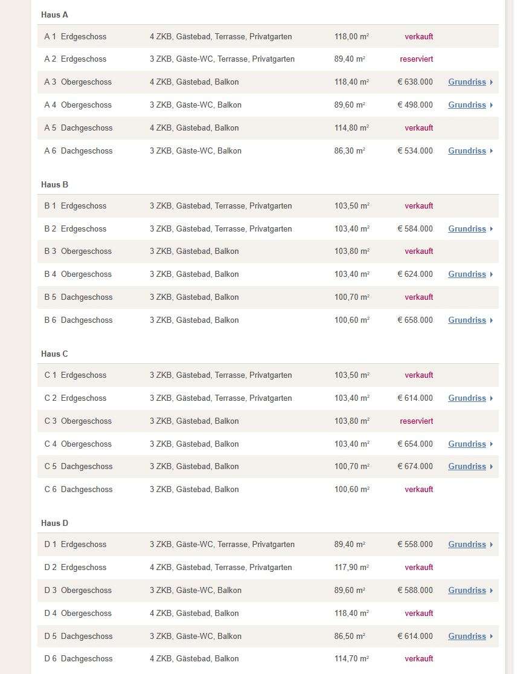Viewport: 529px width, 674px height.
Task: Click the arrow icon beside A 6 Grundriss
Action: coord(491,151)
